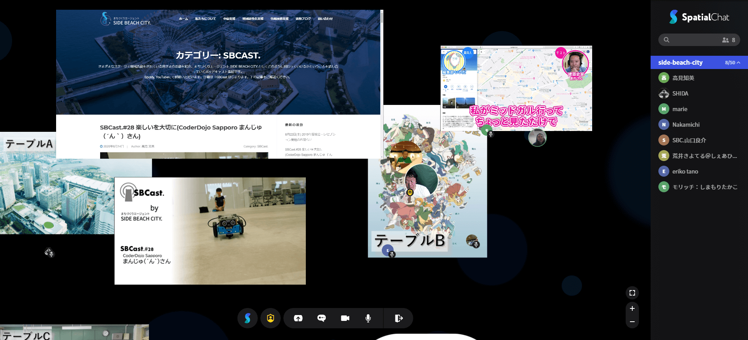Zoom out with the minus button
Image resolution: width=748 pixels, height=340 pixels.
tap(632, 322)
